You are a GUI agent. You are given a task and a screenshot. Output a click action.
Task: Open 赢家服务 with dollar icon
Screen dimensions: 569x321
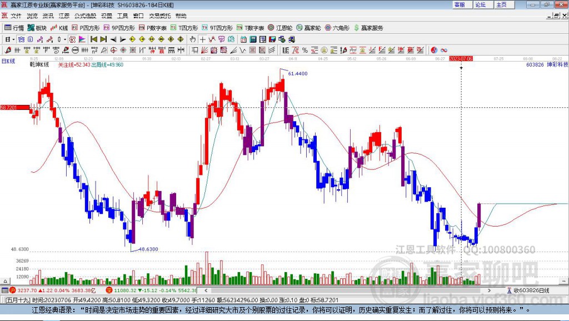[368, 28]
